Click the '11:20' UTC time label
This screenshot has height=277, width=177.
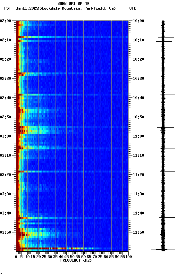tap(139, 175)
